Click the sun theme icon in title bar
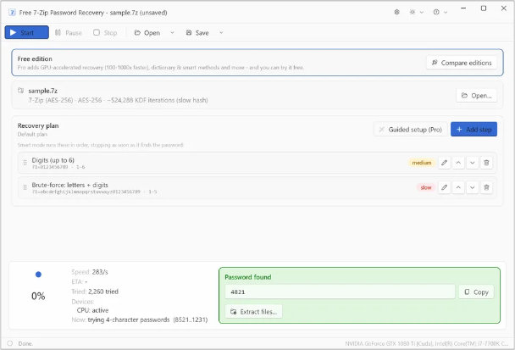The image size is (515, 350). pyautogui.click(x=413, y=12)
